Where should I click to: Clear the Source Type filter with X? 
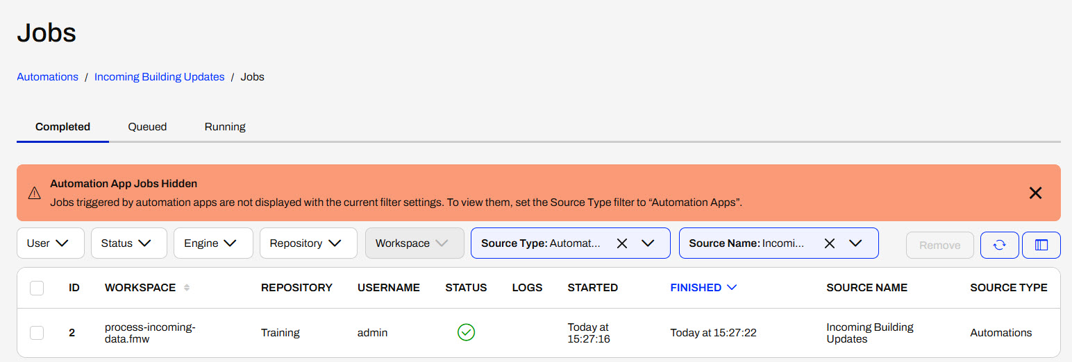(622, 243)
